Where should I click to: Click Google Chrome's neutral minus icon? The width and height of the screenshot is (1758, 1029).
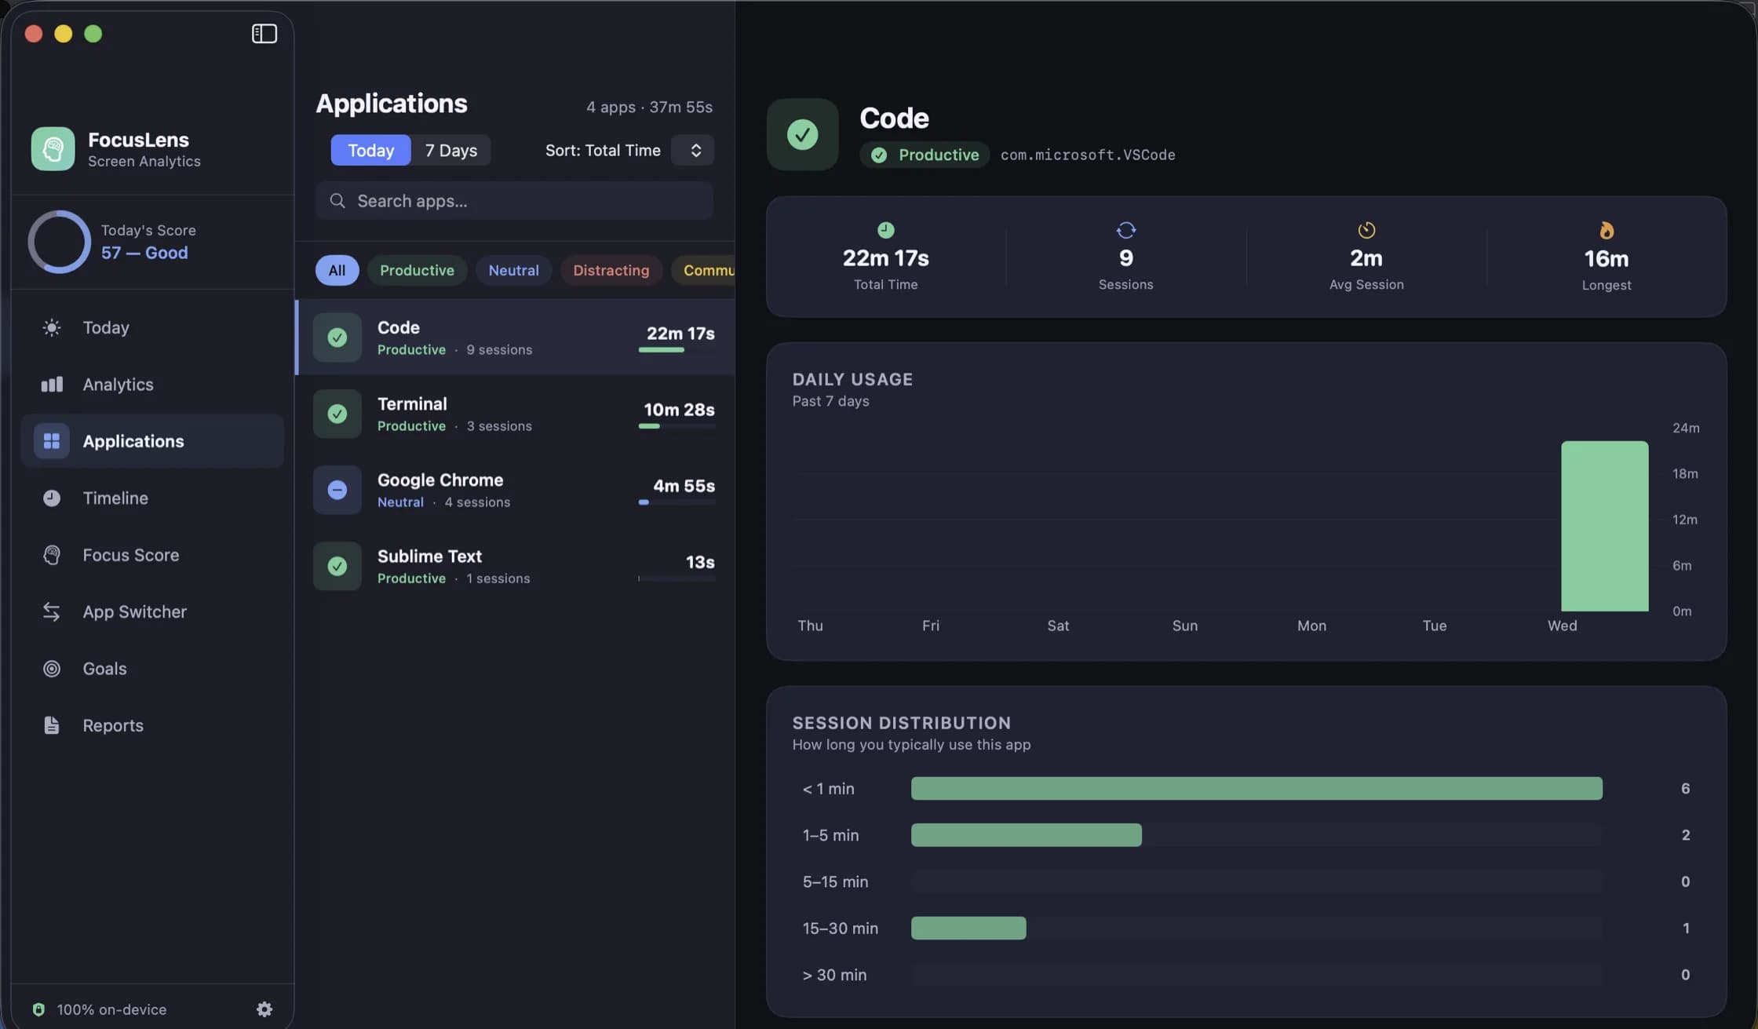[x=337, y=490]
